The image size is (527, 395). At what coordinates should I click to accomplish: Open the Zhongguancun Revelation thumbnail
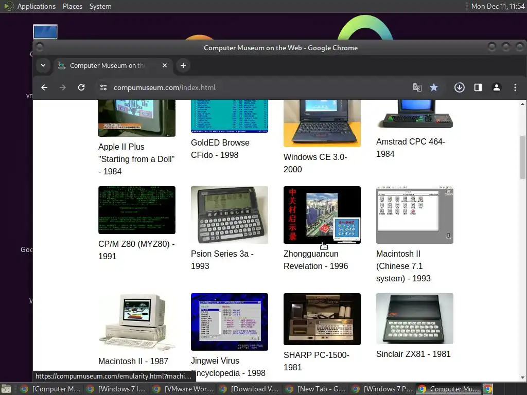(322, 215)
